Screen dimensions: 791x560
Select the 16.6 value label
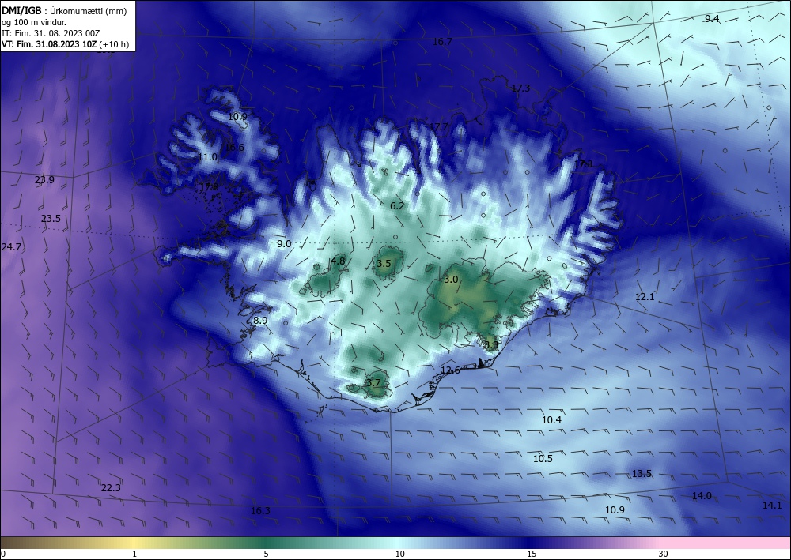(235, 147)
